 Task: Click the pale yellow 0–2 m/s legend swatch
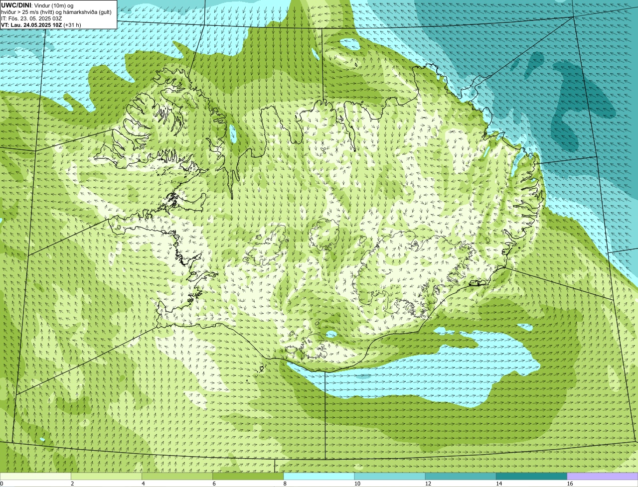click(x=35, y=476)
